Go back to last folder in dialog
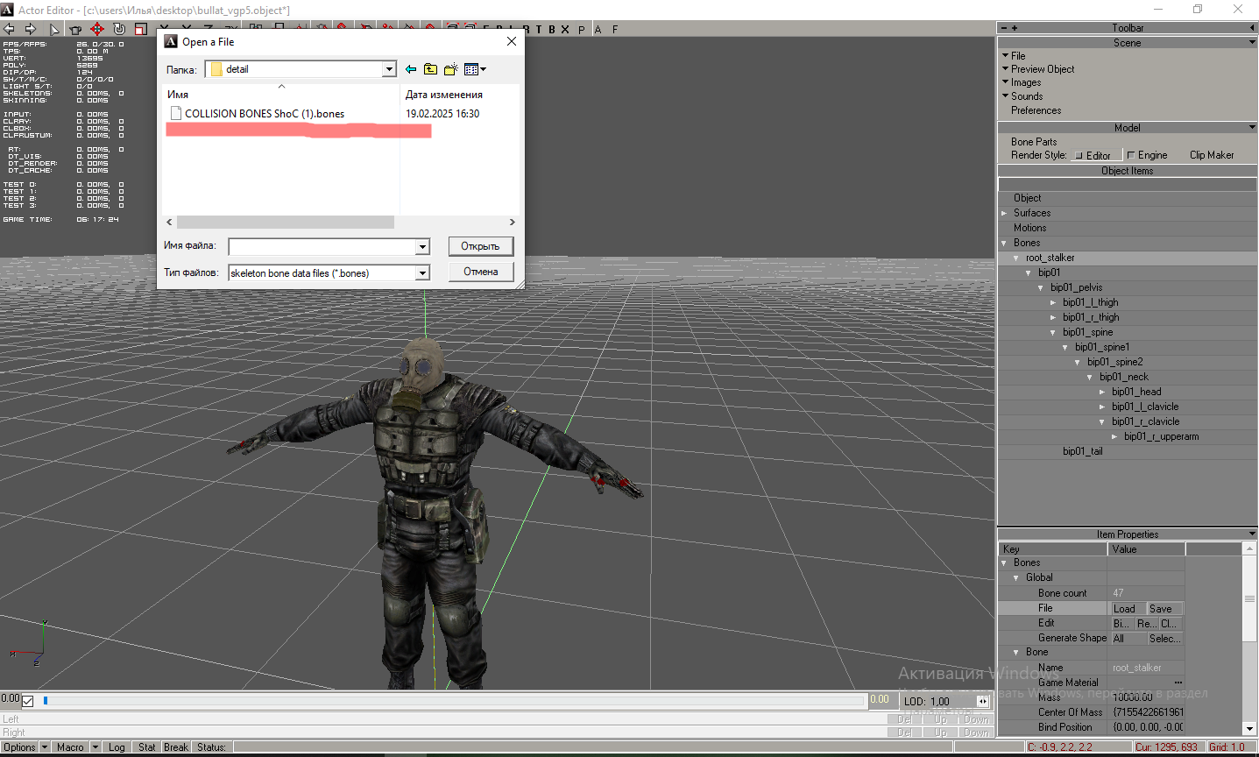Screen dimensions: 1259x757 [x=411, y=69]
